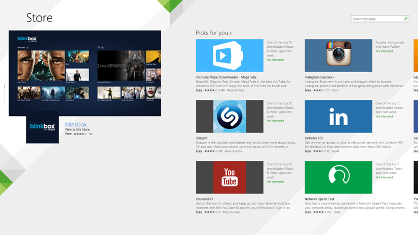Mark YoutubeHD as Not interested
This screenshot has height=235, width=418.
pos(276,182)
